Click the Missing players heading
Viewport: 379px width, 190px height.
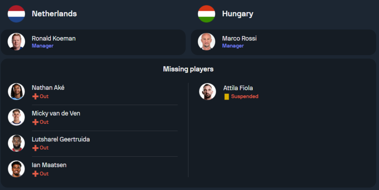click(188, 69)
